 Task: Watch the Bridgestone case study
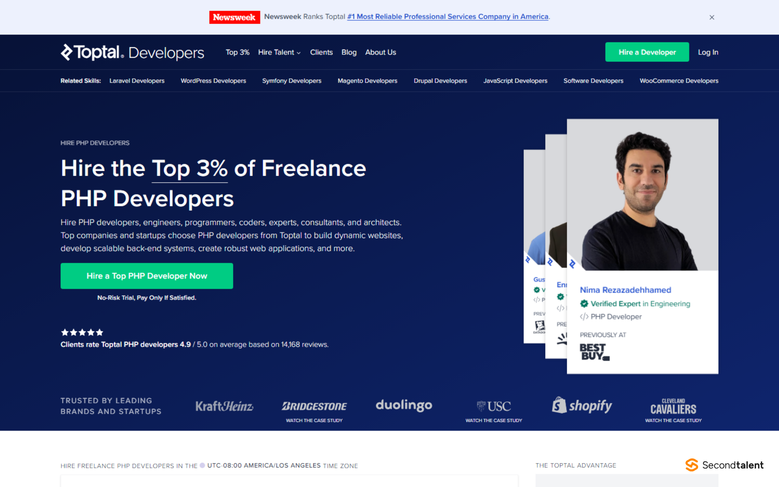[314, 420]
